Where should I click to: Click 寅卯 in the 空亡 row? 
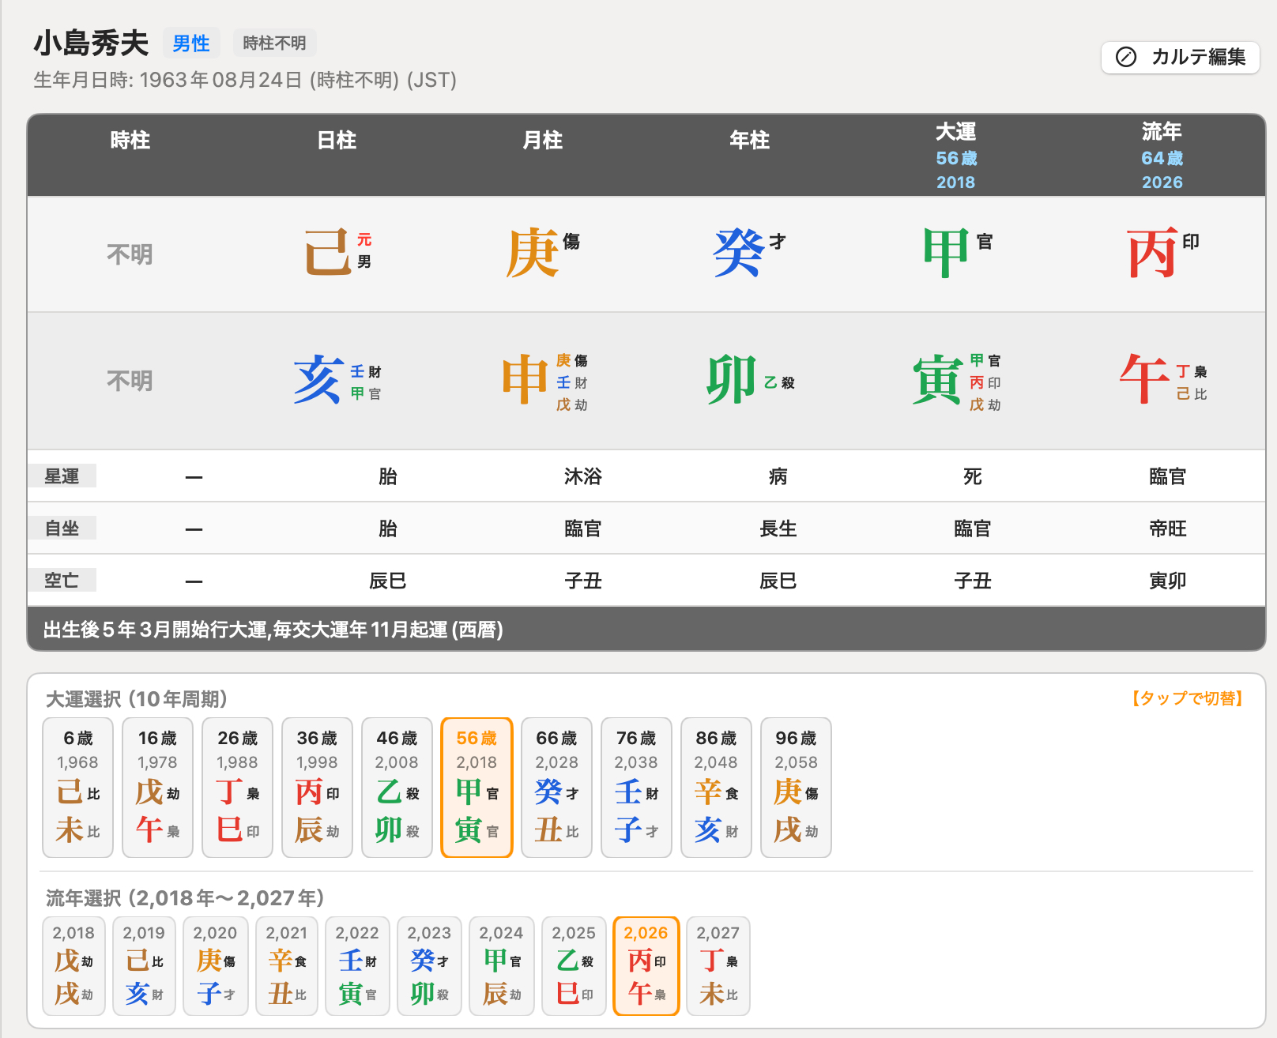coord(1168,581)
